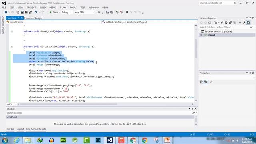Click the Sync with Active Document icon
Image resolution: width=256 pixels, height=144 pixels.
pos(222,23)
